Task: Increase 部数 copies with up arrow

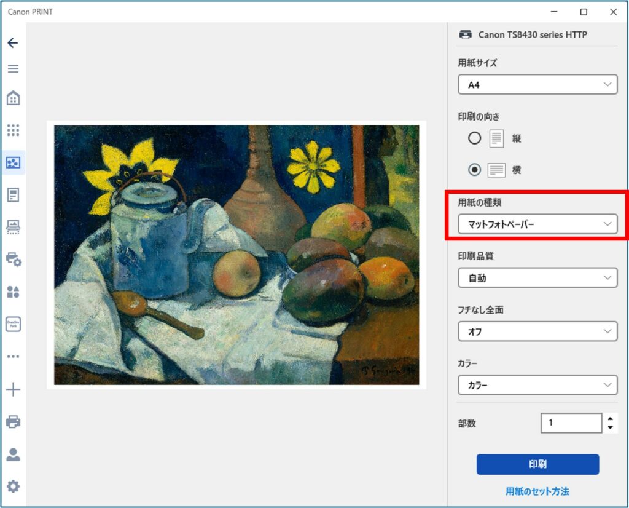Action: [610, 419]
